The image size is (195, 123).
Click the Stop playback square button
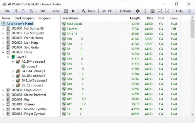pyautogui.click(x=66, y=11)
